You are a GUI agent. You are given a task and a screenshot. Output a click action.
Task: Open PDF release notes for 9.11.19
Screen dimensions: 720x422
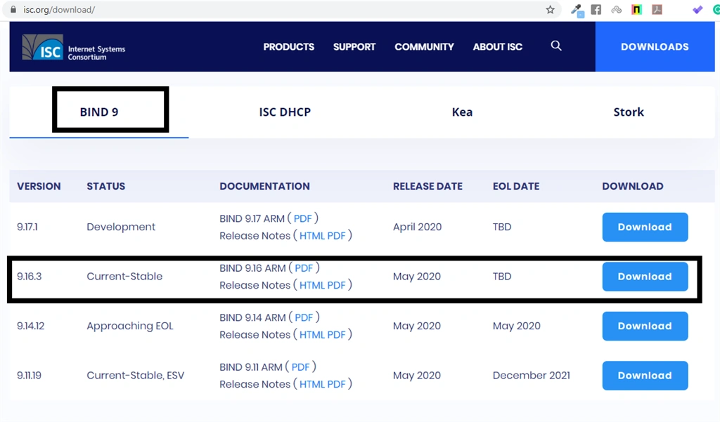(336, 384)
